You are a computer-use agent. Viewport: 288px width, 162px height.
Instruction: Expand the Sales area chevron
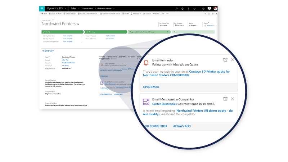[x=78, y=9]
